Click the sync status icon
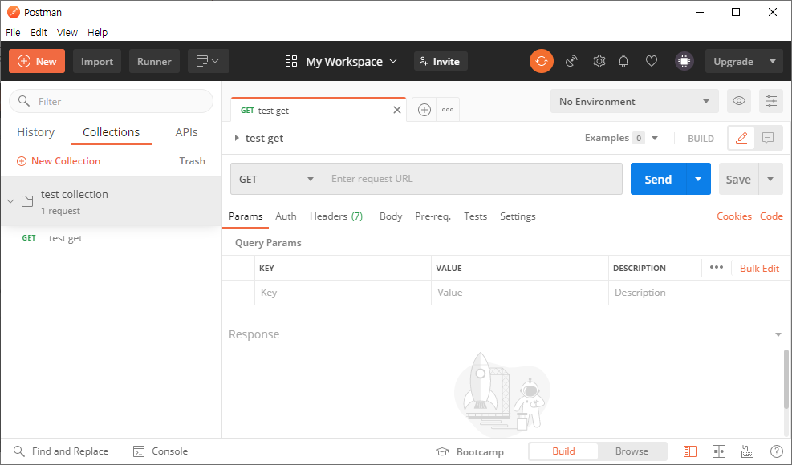Image resolution: width=792 pixels, height=465 pixels. [x=542, y=61]
